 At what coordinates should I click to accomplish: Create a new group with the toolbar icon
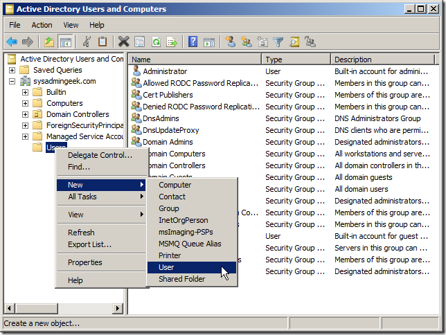point(247,42)
